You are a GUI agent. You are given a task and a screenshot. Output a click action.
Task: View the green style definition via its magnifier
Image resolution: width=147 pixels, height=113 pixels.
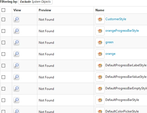(16, 42)
